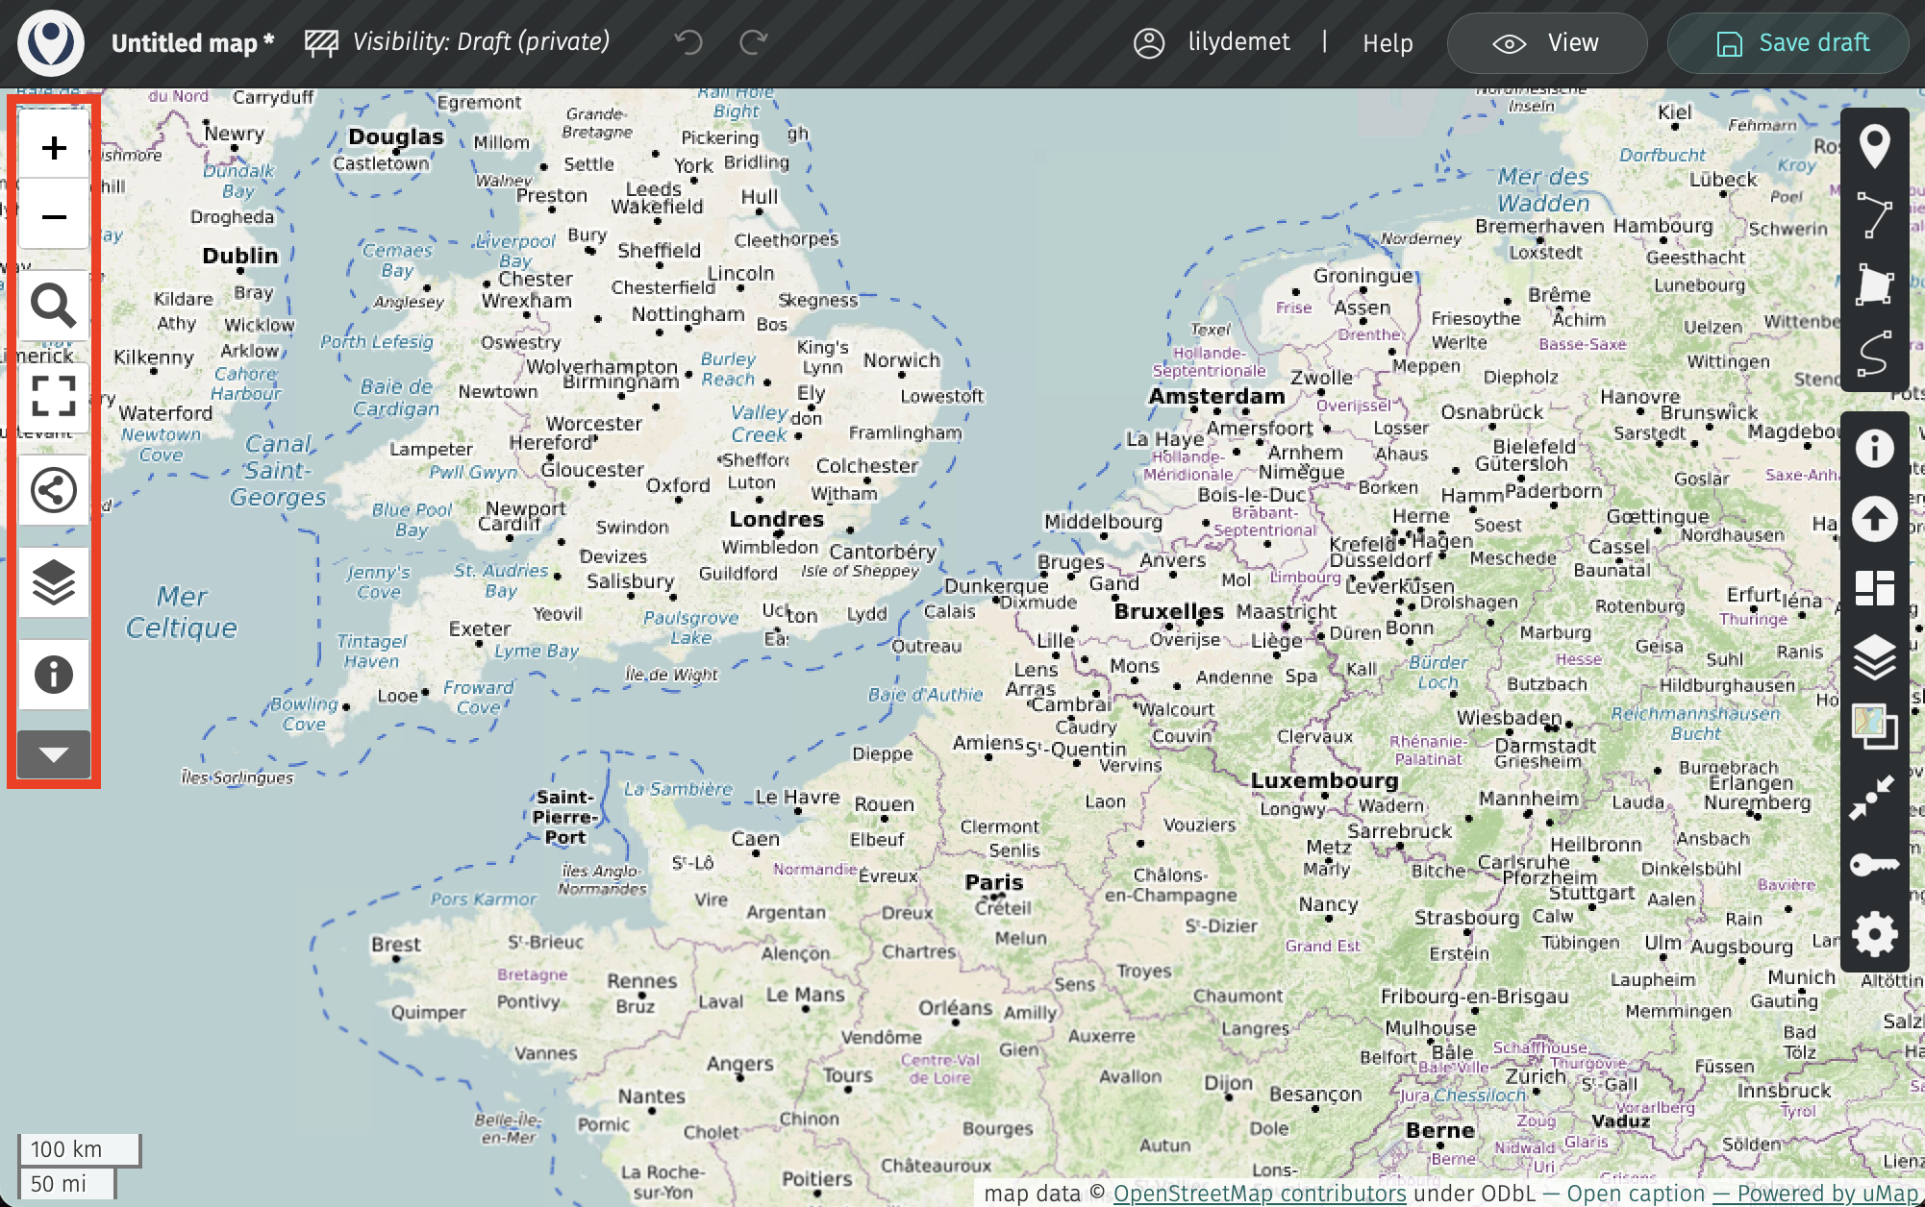1925x1207 pixels.
Task: Toggle View mode with eye icon
Action: point(1546,43)
